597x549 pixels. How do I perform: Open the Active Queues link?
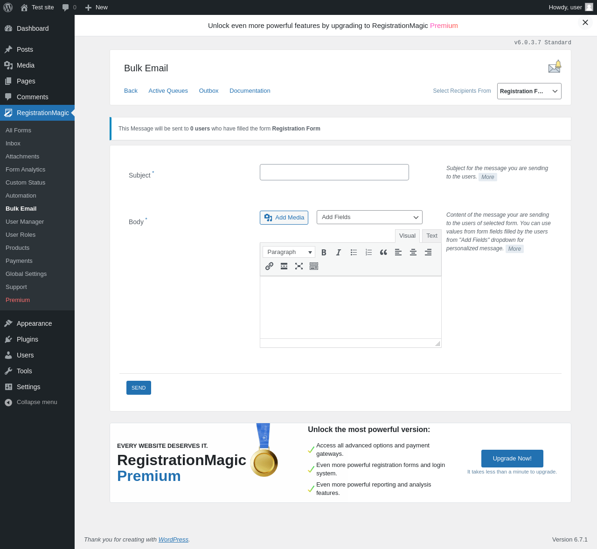(x=168, y=91)
